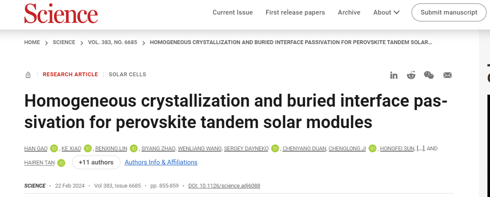Viewport: 490px width, 197px height.
Task: Email this article using envelope icon
Action: pyautogui.click(x=448, y=75)
